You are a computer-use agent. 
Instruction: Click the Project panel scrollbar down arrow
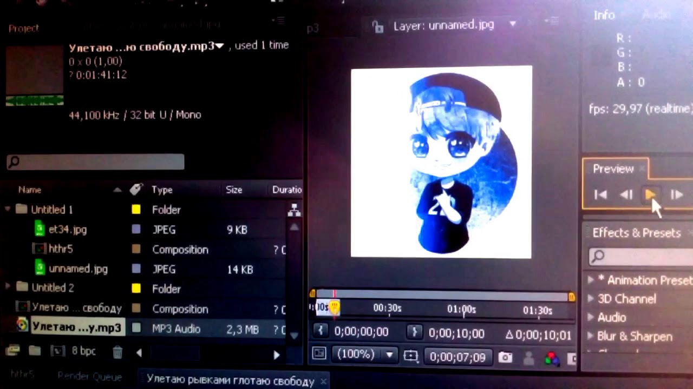coord(294,335)
